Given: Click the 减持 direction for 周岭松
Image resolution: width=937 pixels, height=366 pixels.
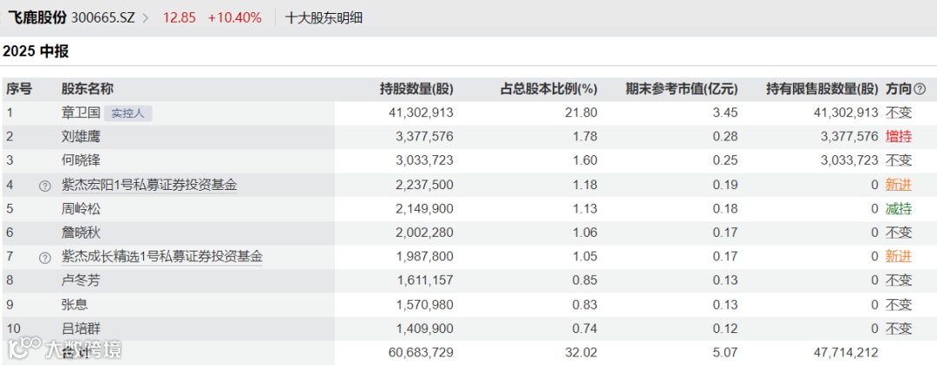Looking at the screenshot, I should tap(898, 209).
